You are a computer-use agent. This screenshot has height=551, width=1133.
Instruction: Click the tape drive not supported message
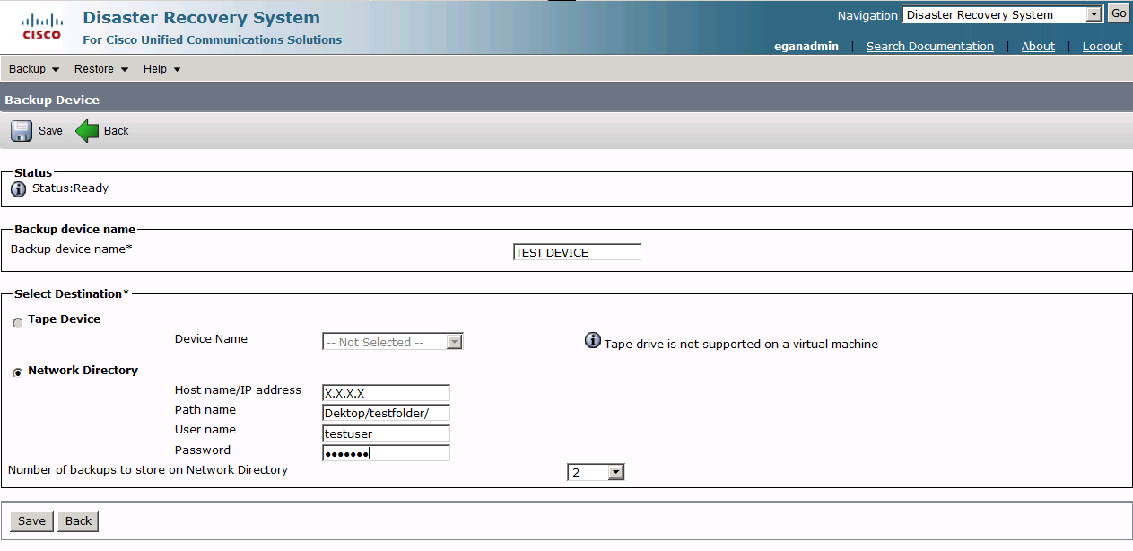tap(741, 344)
